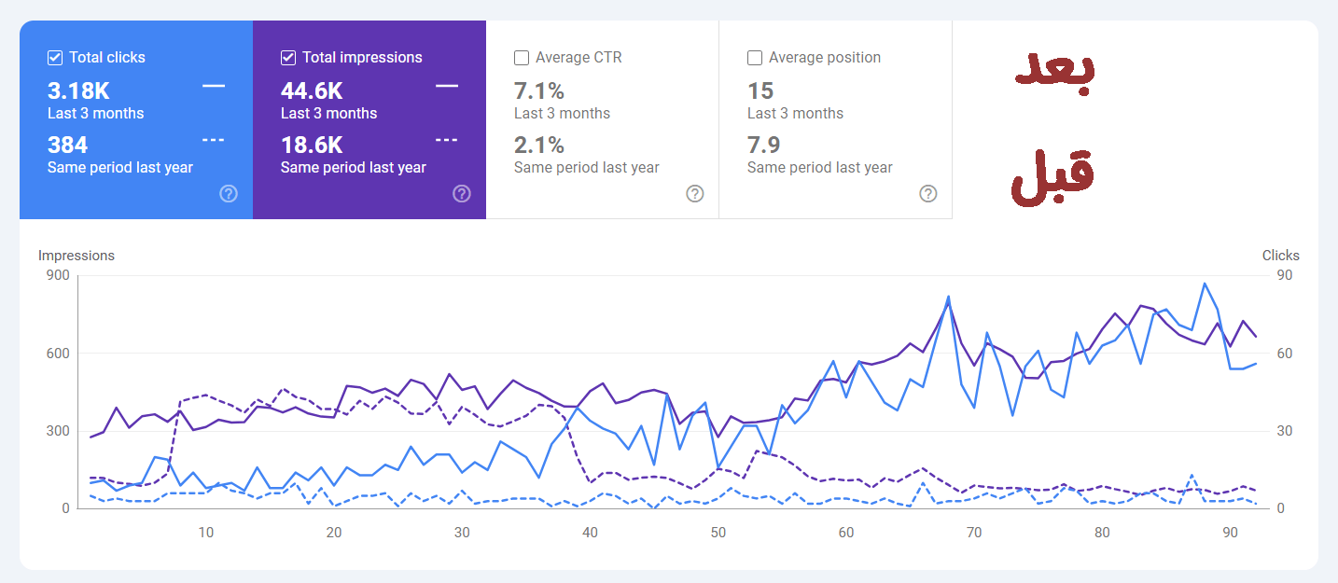Click solid line legend in Total clicks card
The width and height of the screenshot is (1338, 583).
coord(214,86)
